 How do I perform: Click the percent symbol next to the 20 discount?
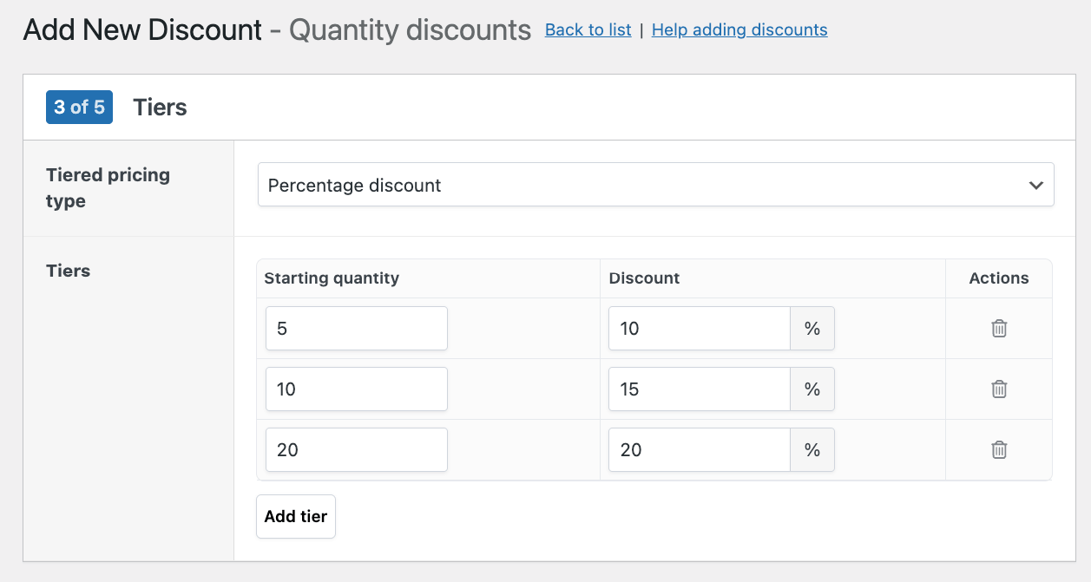[812, 449]
